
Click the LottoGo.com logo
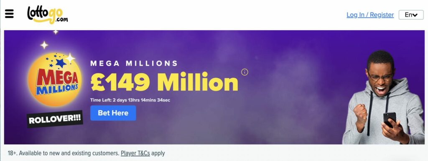pos(48,15)
